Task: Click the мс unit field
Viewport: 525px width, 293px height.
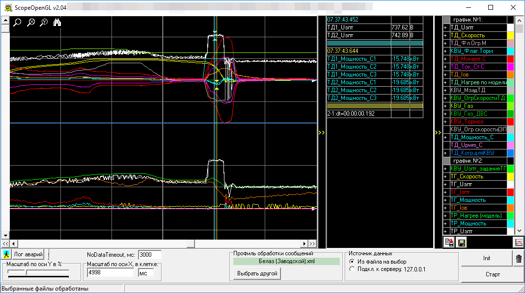Action: [146, 272]
